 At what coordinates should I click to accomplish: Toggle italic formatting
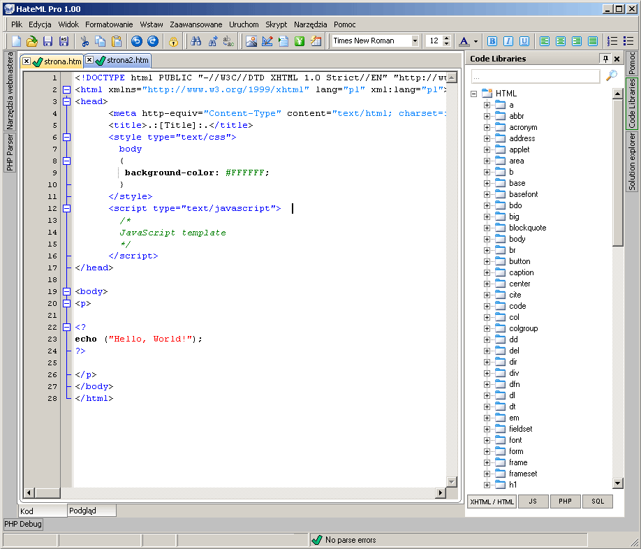508,41
